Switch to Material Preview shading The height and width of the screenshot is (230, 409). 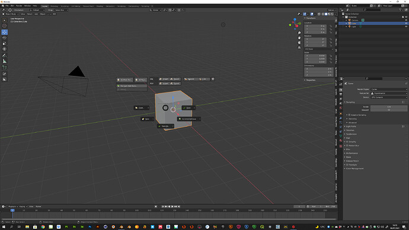click(329, 14)
